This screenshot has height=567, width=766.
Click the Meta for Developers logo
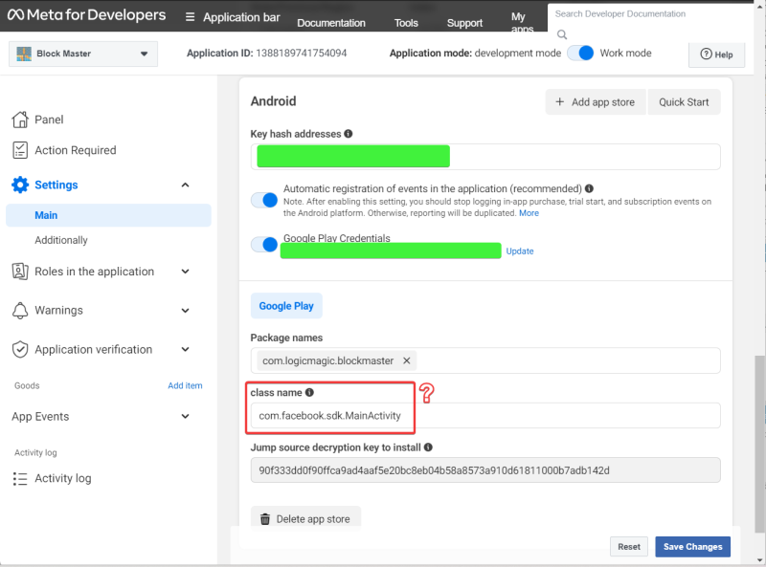click(86, 15)
